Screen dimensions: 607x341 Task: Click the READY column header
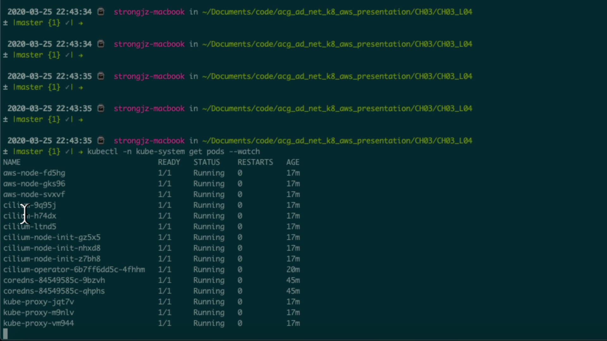[169, 162]
